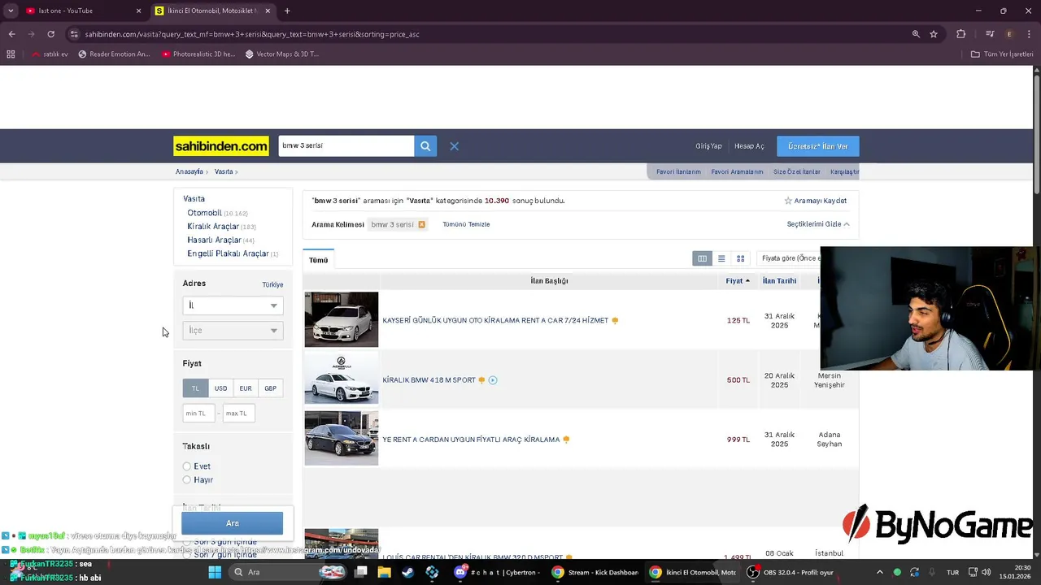Show hidden system tray icons chevron
1041x585 pixels.
pyautogui.click(x=879, y=572)
